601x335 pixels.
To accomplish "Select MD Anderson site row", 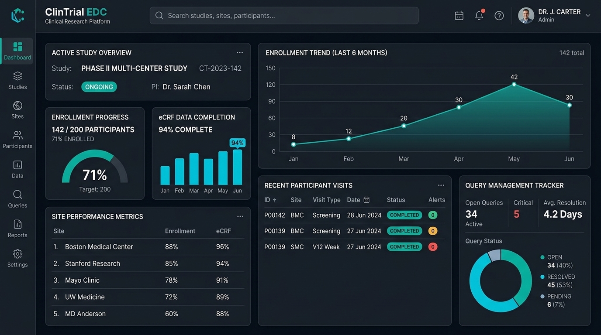I will click(148, 314).
